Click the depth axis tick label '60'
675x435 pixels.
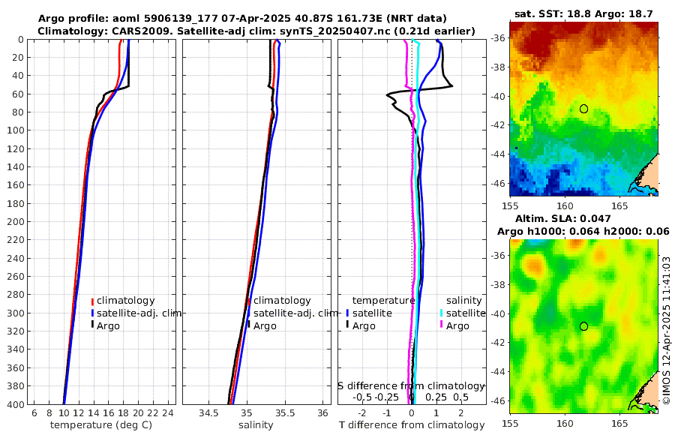point(19,94)
